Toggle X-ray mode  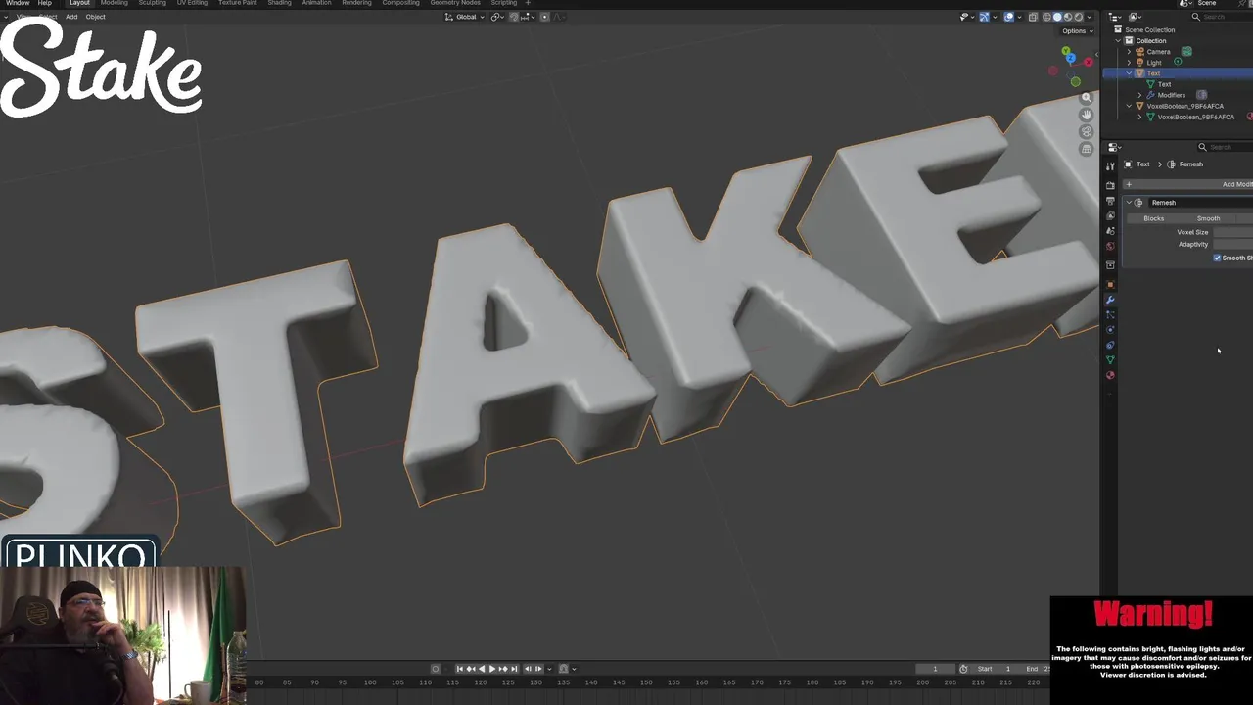(x=1033, y=17)
